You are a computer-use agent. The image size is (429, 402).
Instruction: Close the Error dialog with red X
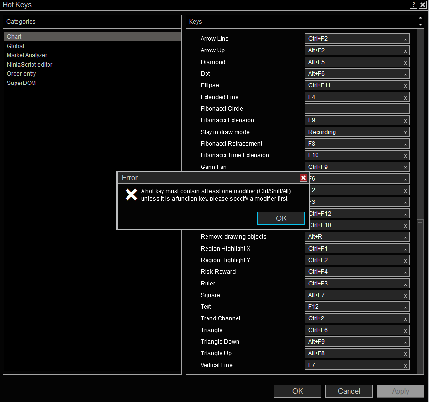point(303,178)
